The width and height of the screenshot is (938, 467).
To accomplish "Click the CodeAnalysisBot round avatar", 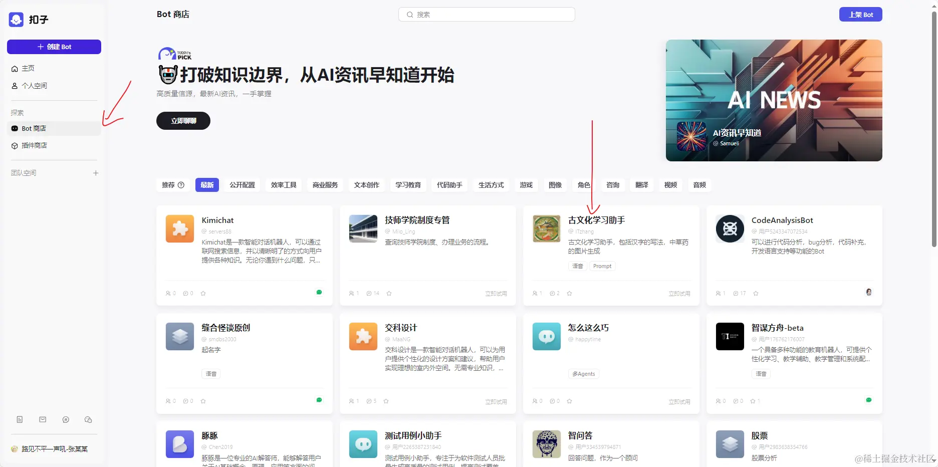I will pyautogui.click(x=730, y=228).
